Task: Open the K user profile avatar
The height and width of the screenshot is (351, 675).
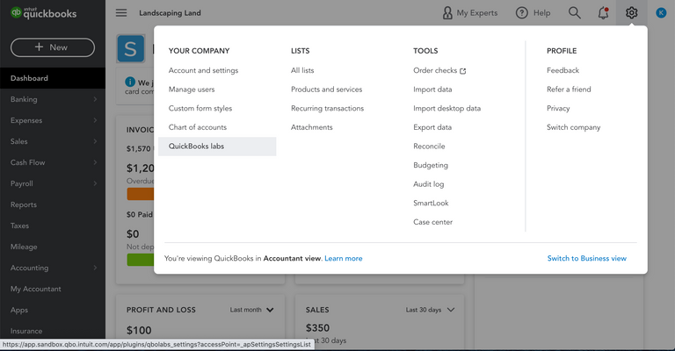Action: [x=661, y=13]
